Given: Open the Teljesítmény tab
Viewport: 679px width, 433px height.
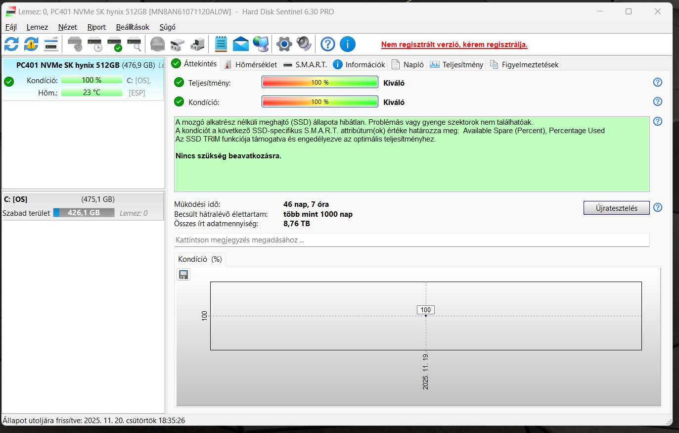Looking at the screenshot, I should pos(456,64).
